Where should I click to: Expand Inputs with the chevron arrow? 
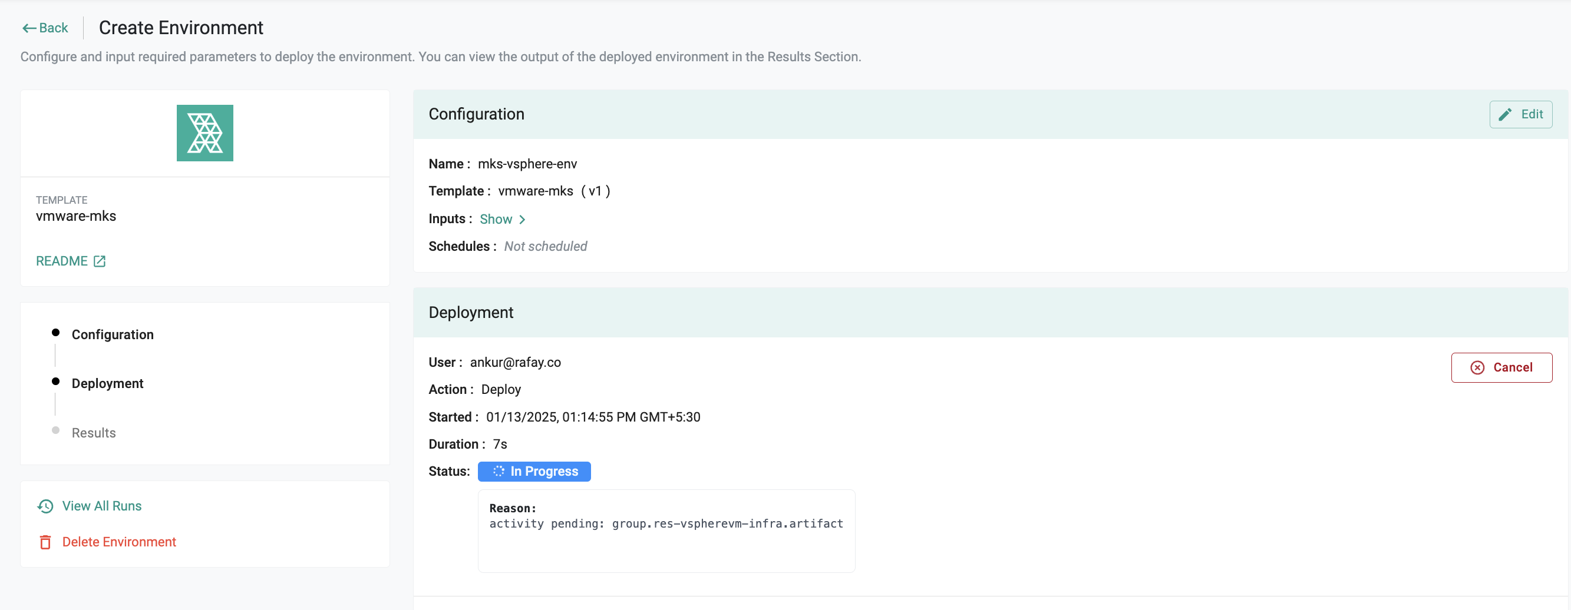pyautogui.click(x=522, y=220)
